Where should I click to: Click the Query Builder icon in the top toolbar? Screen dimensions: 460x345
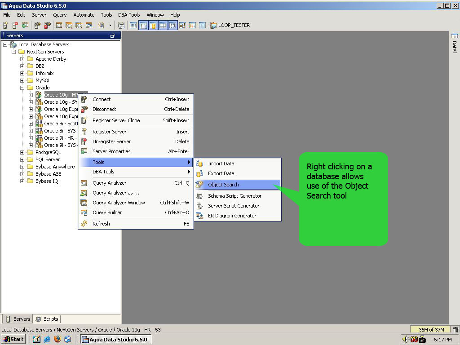[89, 25]
